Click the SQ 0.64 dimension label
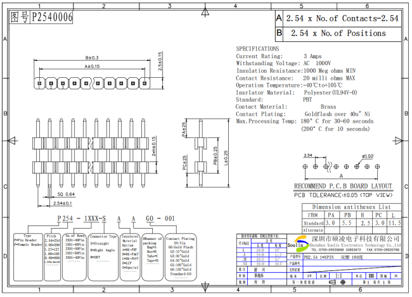This screenshot has width=412, height=297. point(66,194)
